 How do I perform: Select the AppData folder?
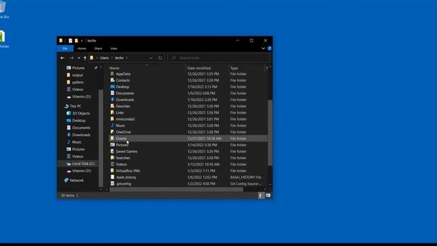123,74
